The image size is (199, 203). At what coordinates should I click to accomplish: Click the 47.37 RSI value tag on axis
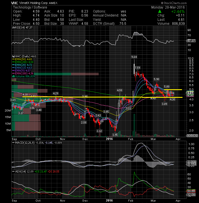click(191, 41)
